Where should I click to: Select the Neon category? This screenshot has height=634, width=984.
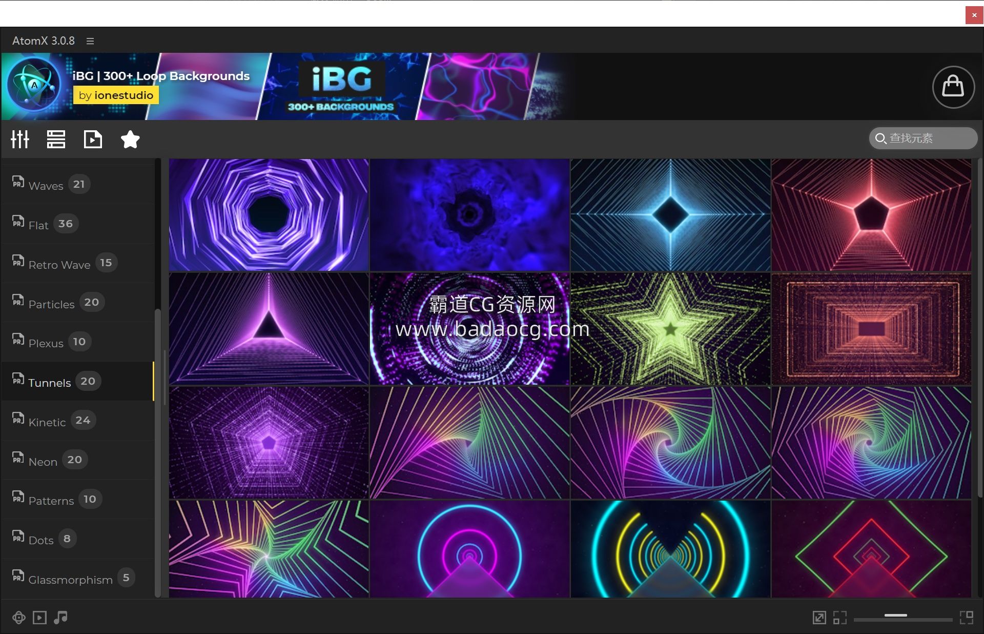77,460
